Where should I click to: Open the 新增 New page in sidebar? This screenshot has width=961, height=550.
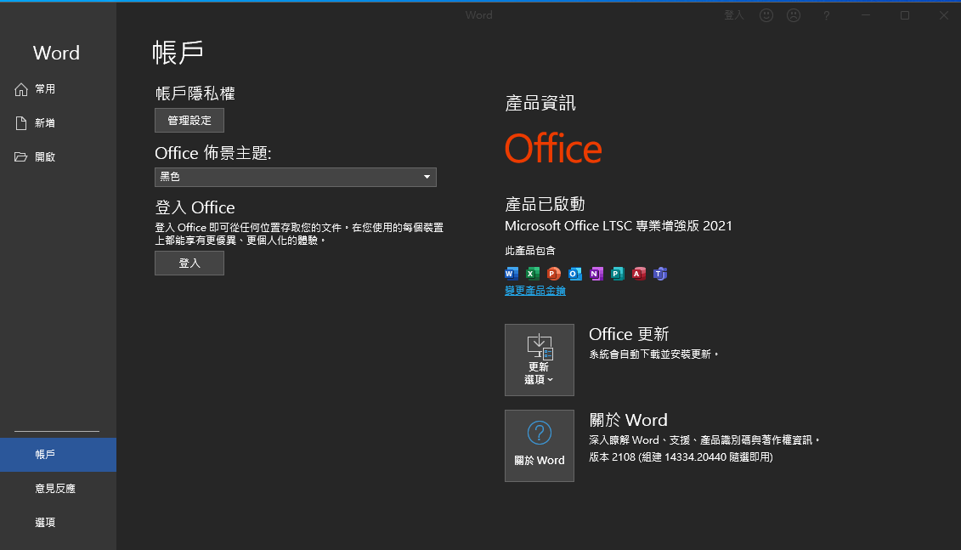[x=44, y=123]
